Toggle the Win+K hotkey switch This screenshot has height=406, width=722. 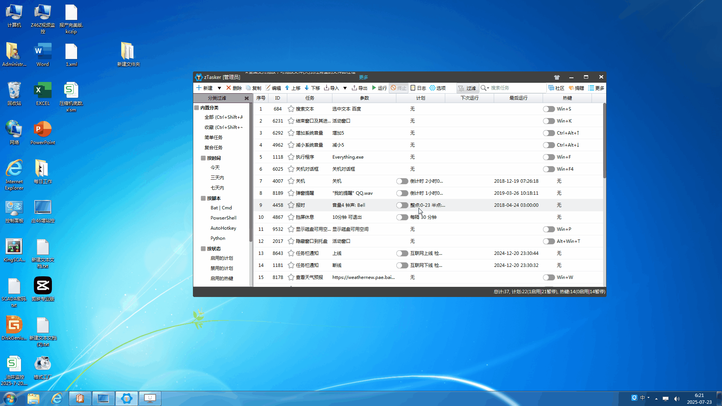549,121
